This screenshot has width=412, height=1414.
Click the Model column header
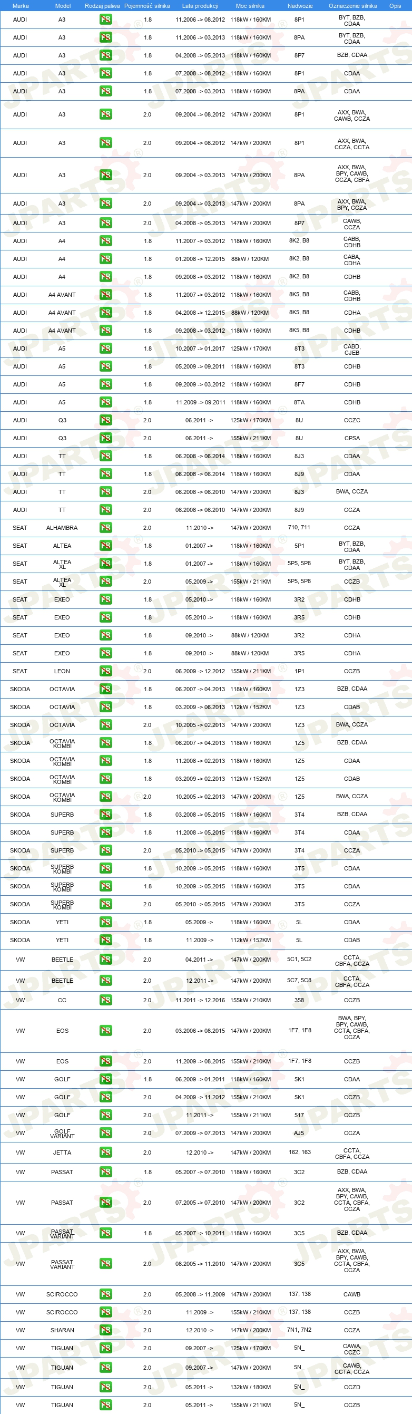coord(63,5)
